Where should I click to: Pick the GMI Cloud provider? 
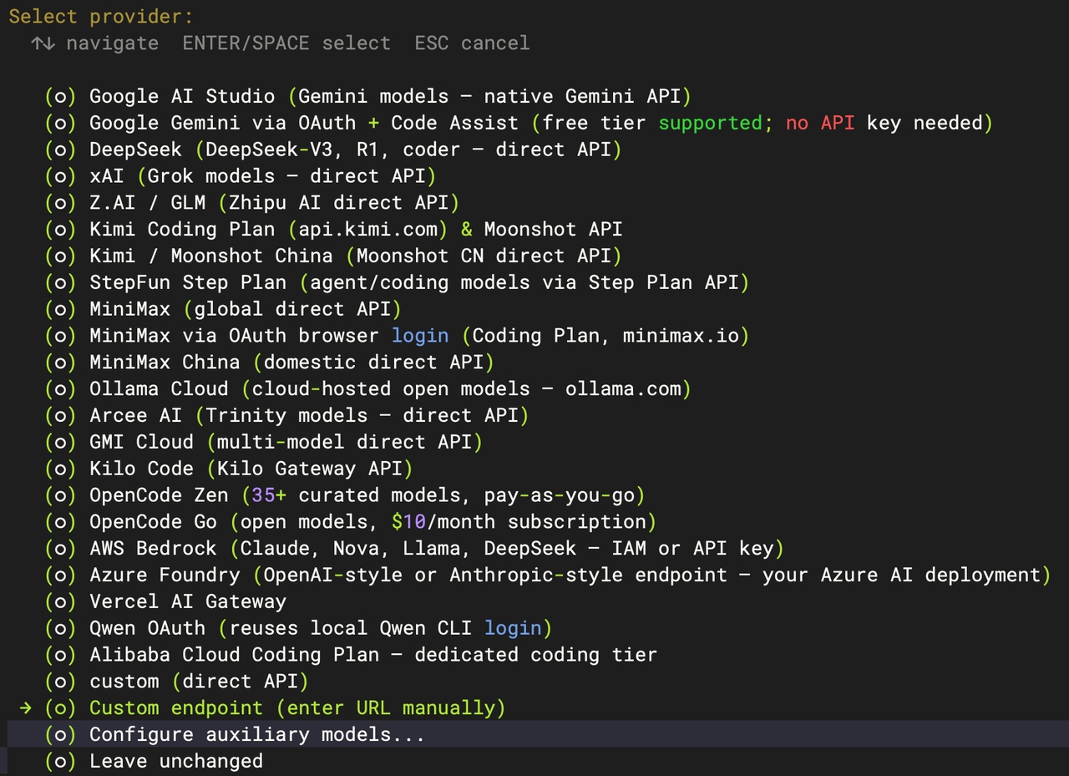tap(264, 444)
